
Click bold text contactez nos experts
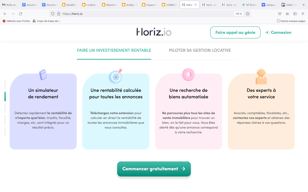pos(250,118)
